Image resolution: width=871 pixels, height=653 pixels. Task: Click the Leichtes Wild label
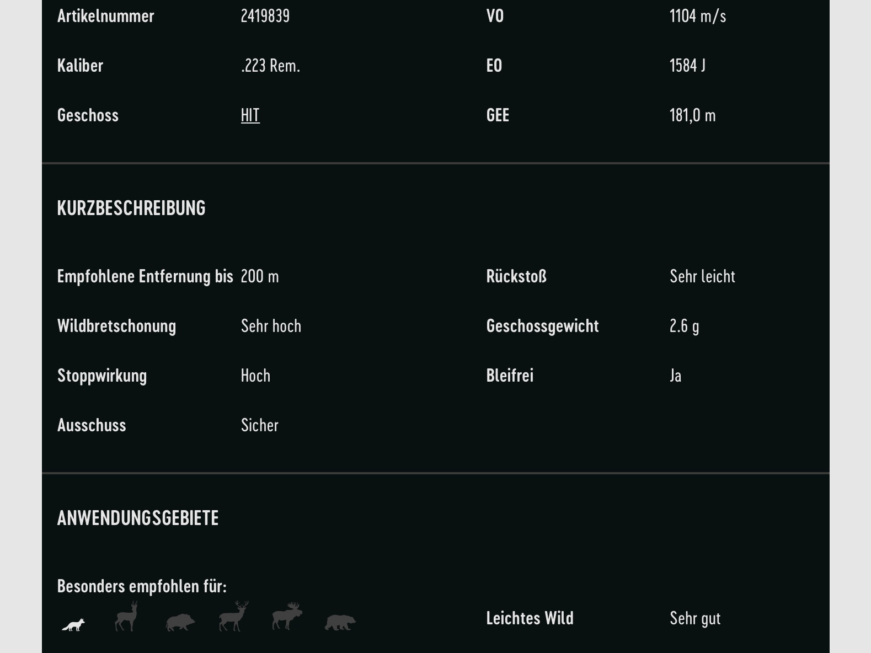click(x=530, y=618)
